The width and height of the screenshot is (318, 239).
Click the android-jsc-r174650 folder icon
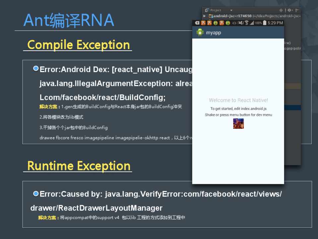tap(211, 16)
